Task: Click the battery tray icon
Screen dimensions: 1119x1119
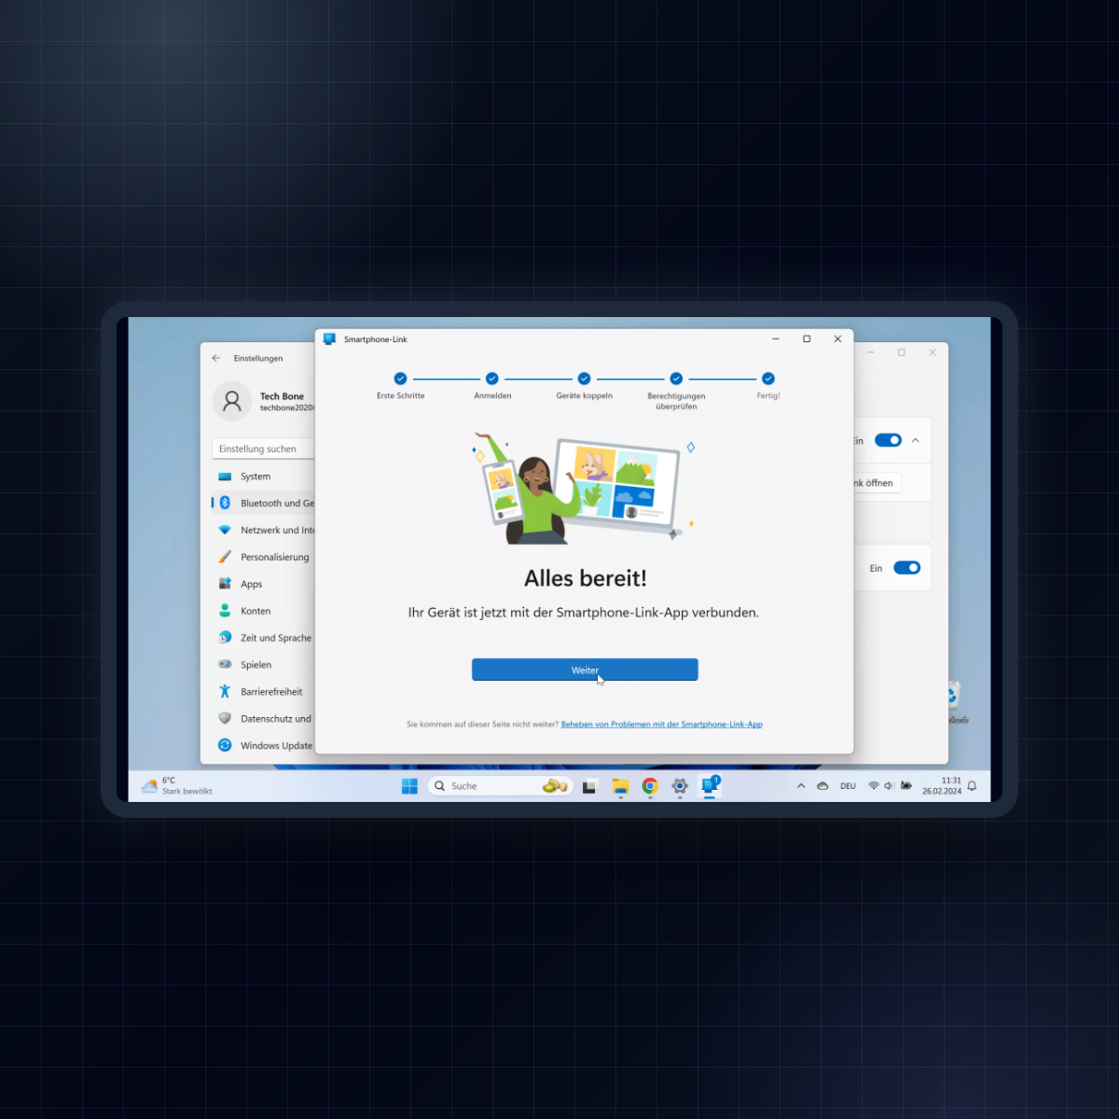Action: [905, 786]
